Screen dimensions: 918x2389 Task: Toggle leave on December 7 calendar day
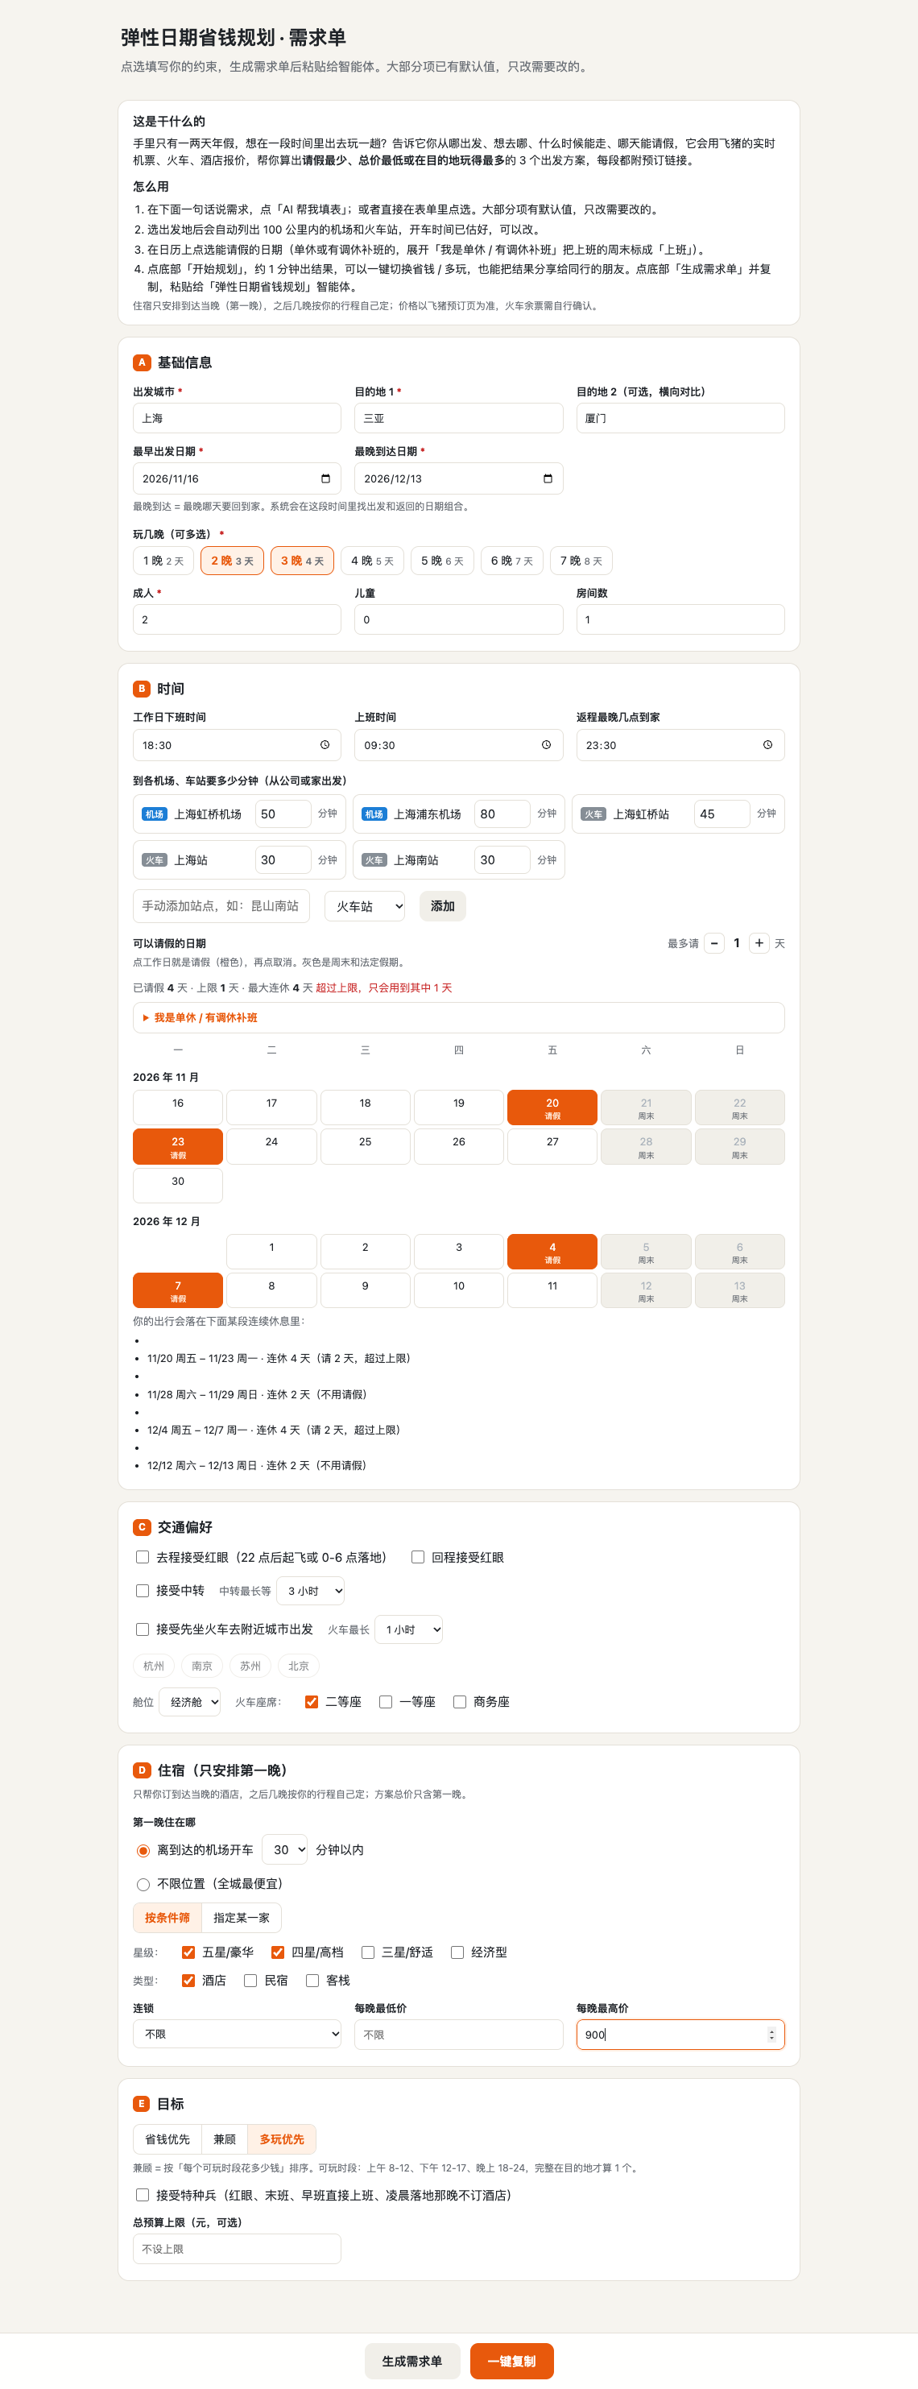coord(178,1290)
